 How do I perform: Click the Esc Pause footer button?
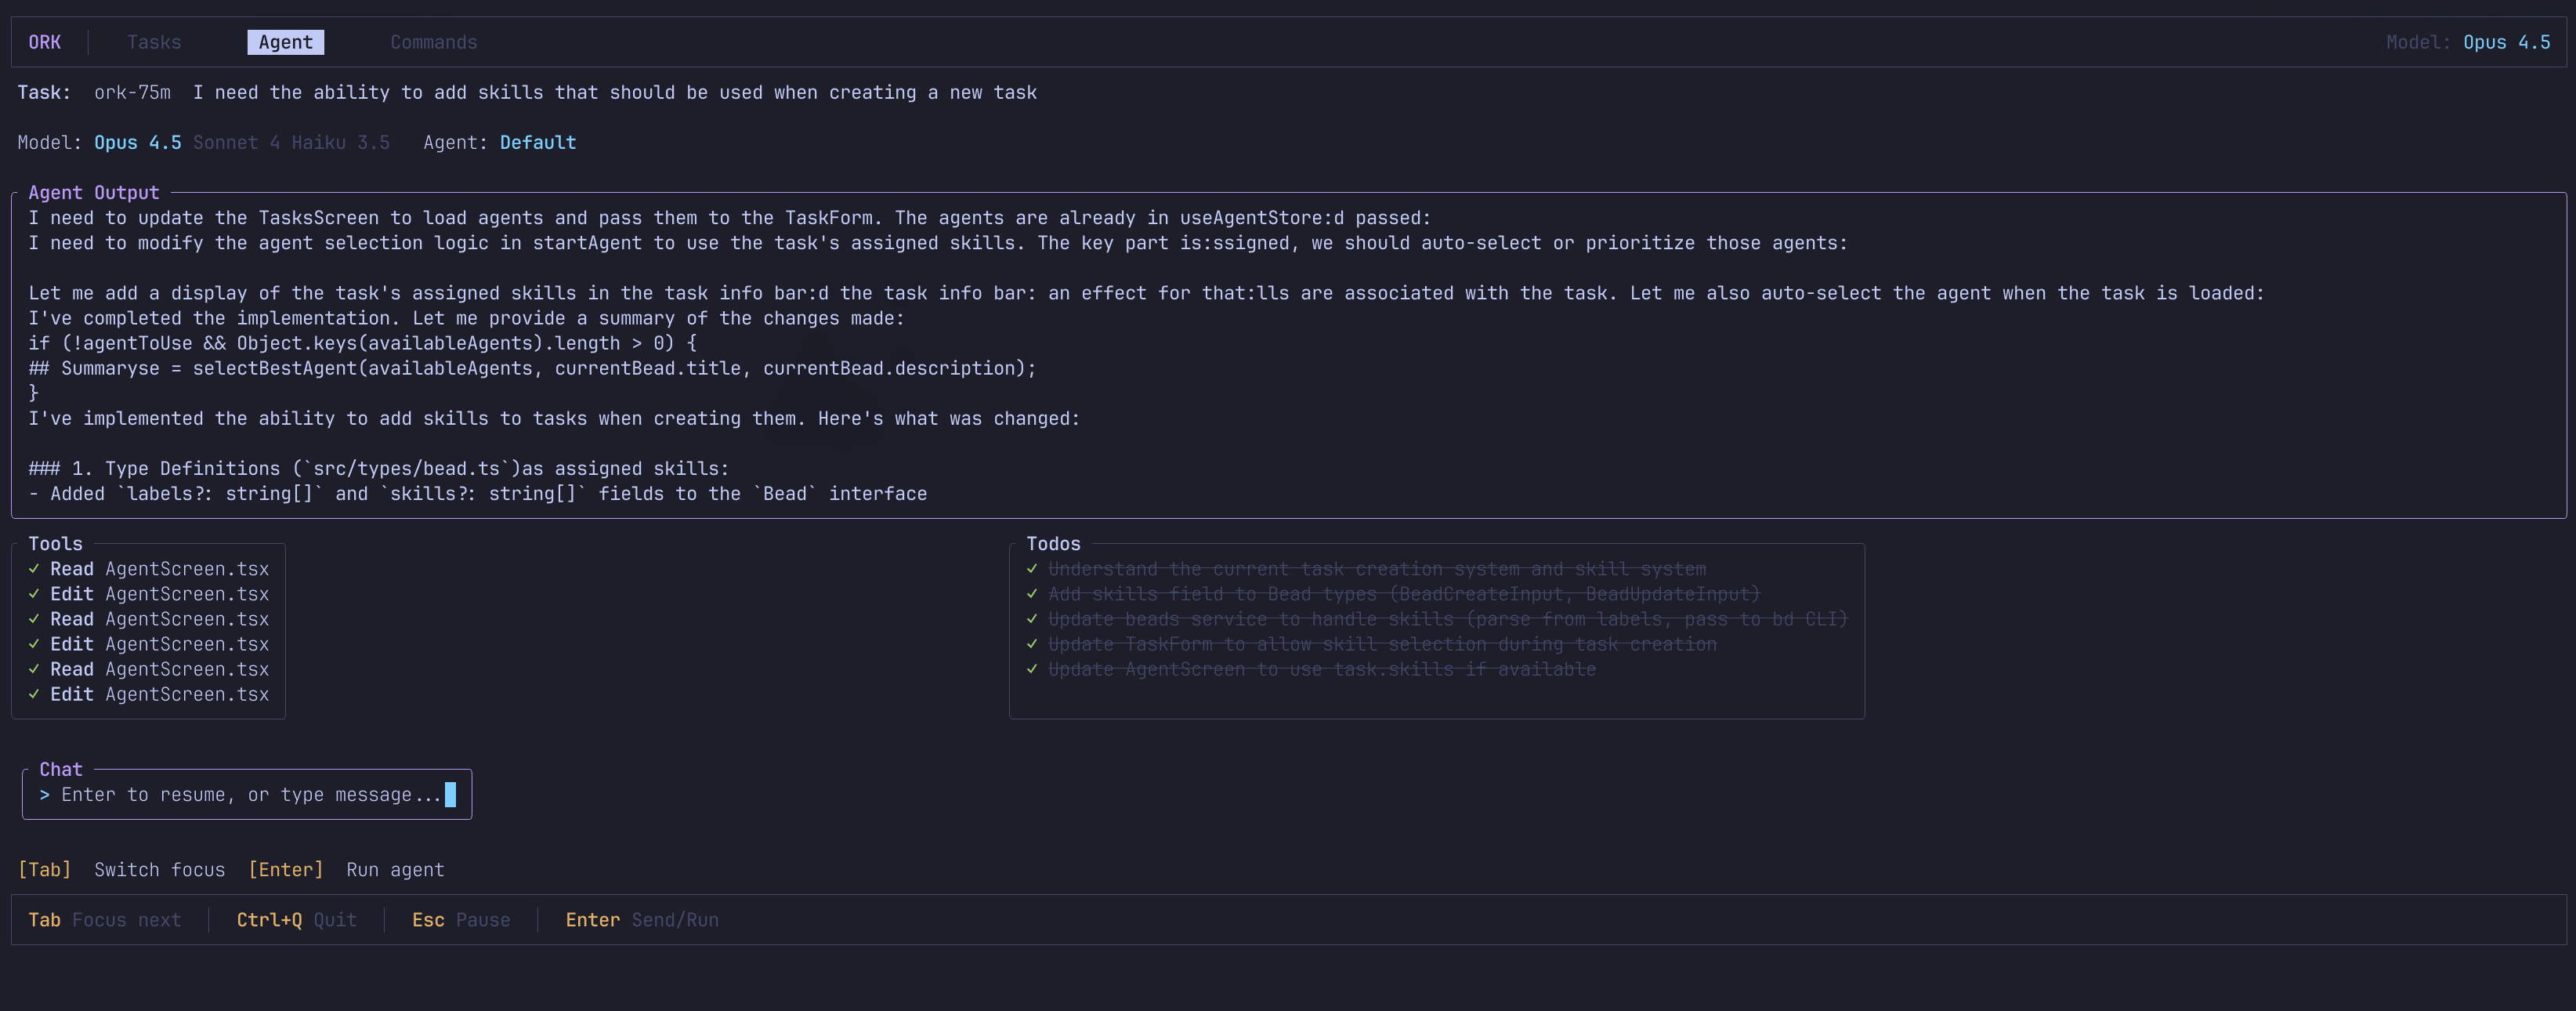pos(460,919)
